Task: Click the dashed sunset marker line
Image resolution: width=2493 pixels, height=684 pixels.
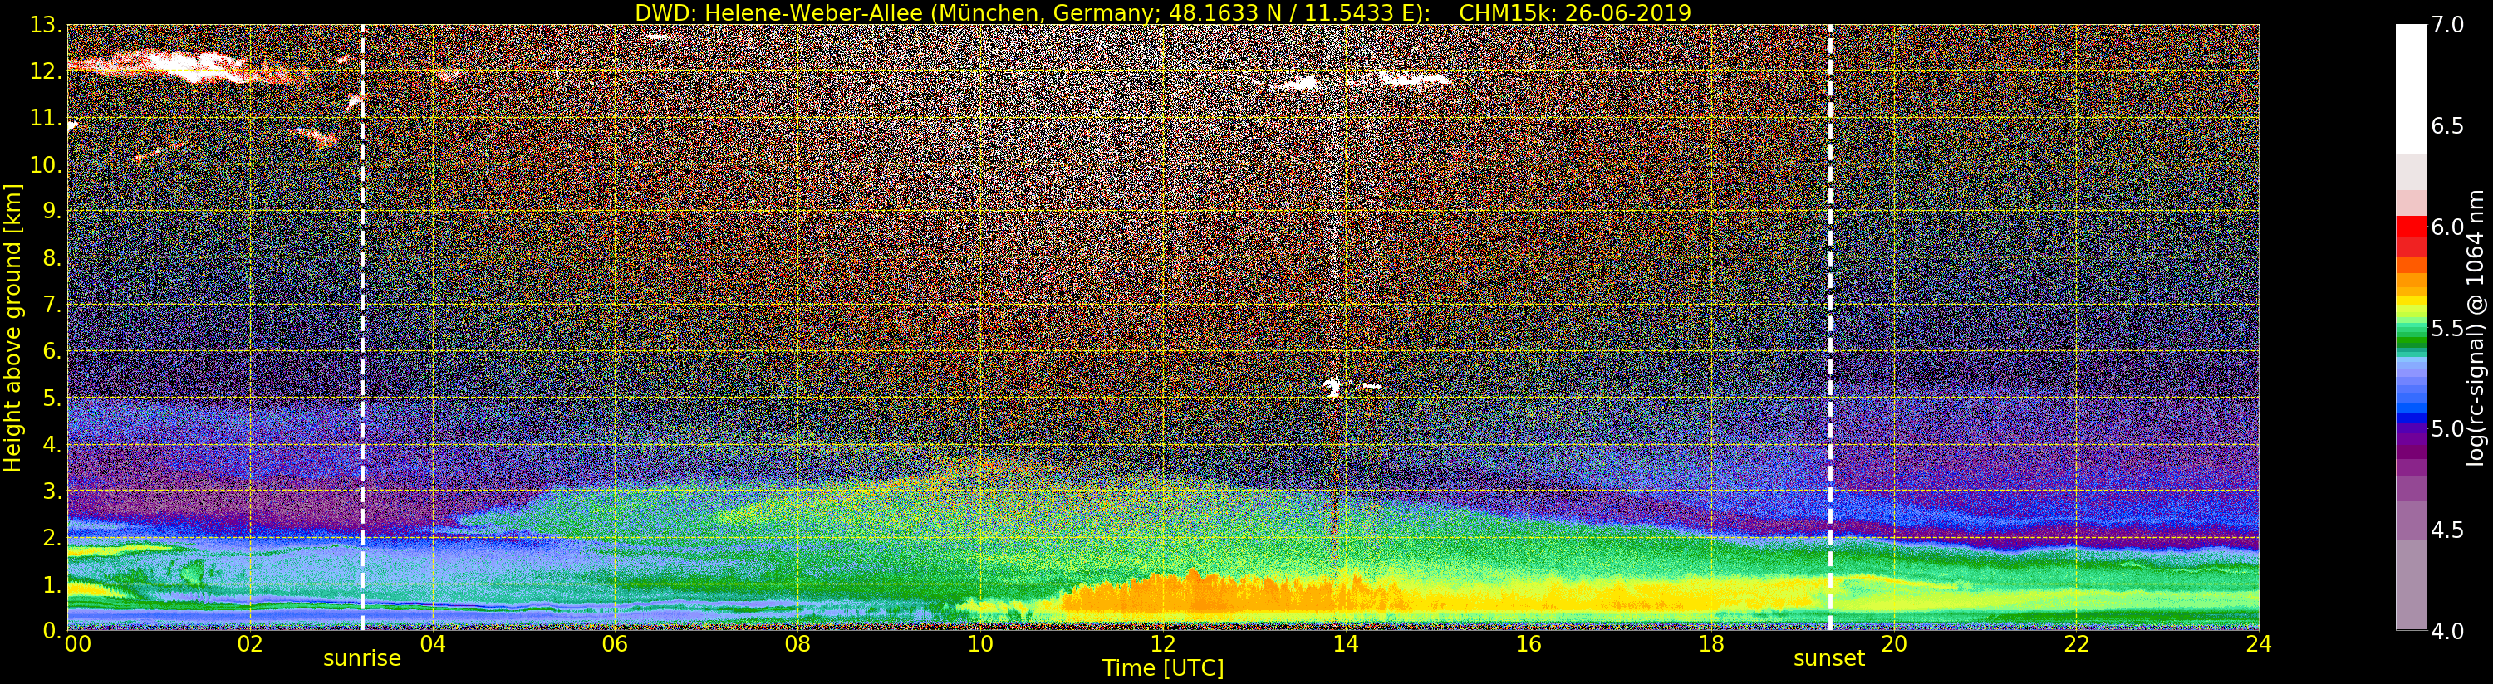Action: 1830,327
